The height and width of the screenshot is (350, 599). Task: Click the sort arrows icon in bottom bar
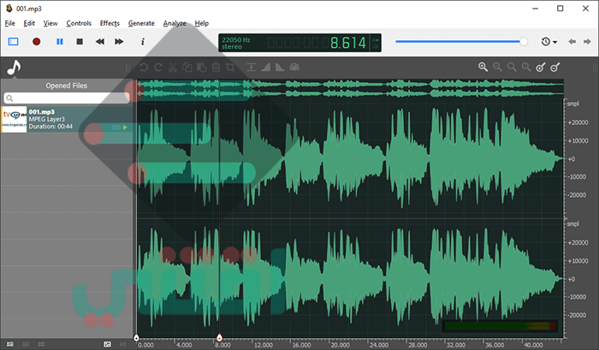click(122, 344)
